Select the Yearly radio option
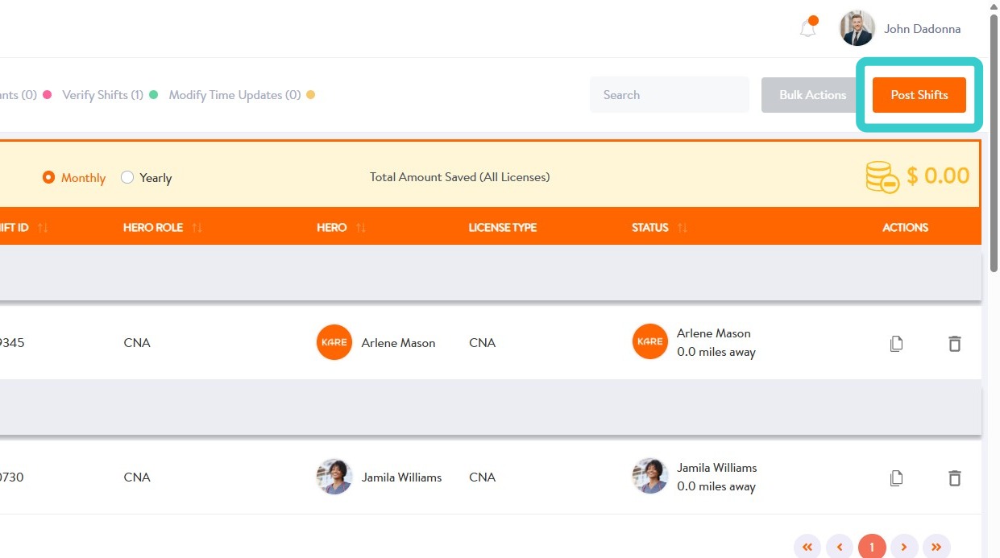 coord(127,177)
